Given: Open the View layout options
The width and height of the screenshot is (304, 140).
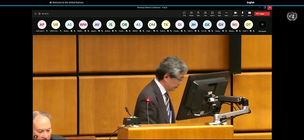Looking at the screenshot, I should click(x=205, y=14).
